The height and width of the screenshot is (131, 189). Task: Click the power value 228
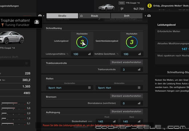point(28,74)
